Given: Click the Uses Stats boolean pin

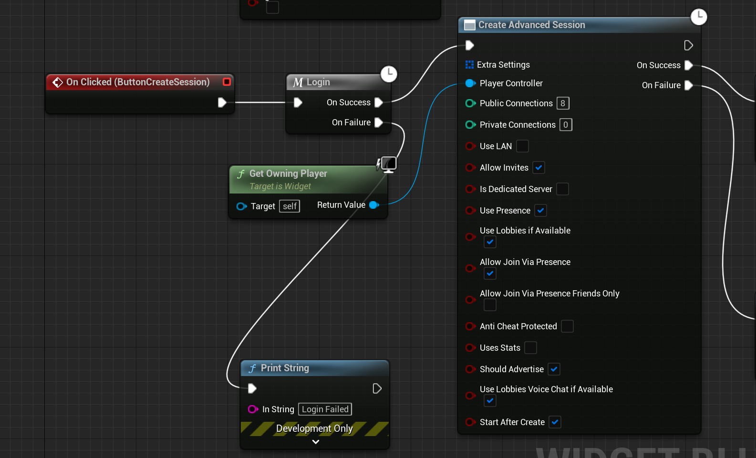Looking at the screenshot, I should click(x=470, y=348).
